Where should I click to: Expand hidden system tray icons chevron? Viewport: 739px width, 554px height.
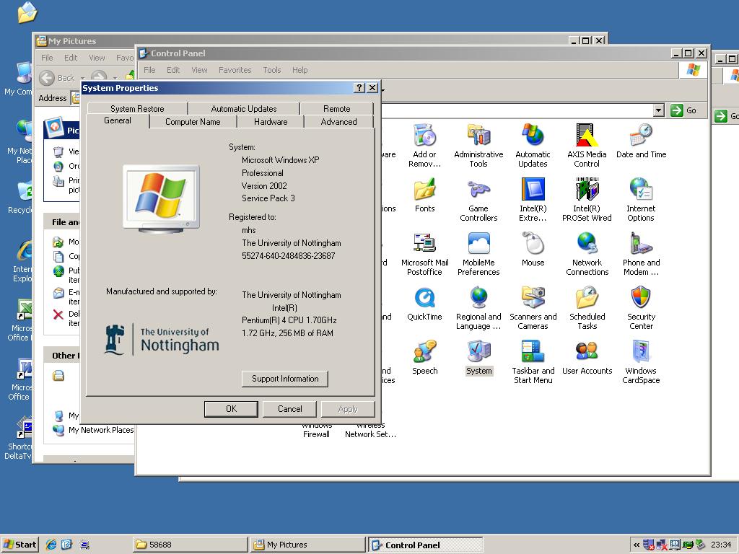click(637, 545)
